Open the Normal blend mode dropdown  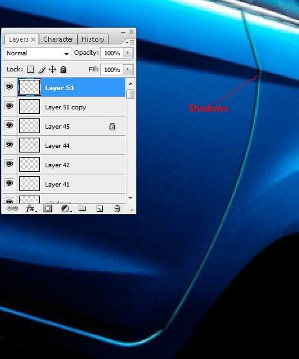pos(38,53)
